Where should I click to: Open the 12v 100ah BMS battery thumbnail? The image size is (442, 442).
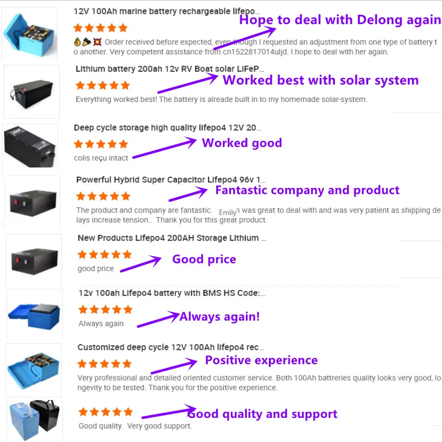tap(34, 313)
